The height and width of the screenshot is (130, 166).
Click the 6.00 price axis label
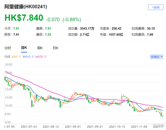point(8,122)
